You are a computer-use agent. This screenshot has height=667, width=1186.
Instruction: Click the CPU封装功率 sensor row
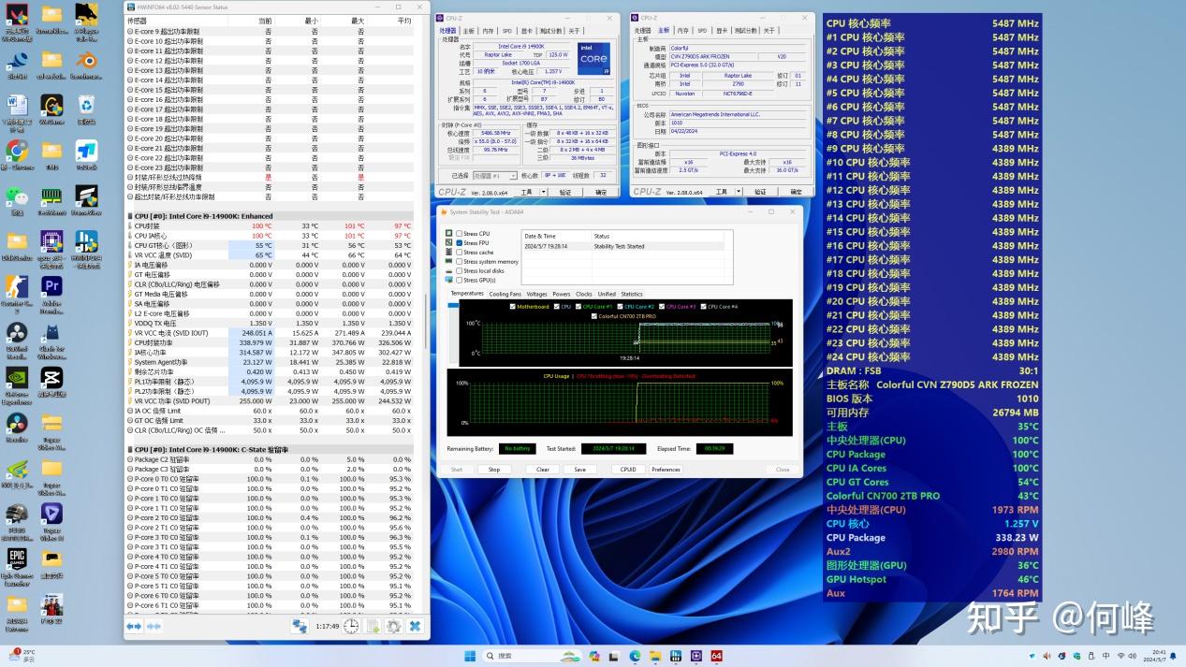point(271,342)
